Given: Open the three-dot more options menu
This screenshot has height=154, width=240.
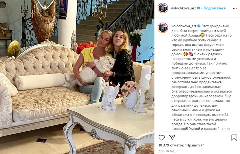Looking at the screenshot, I should 235,8.
